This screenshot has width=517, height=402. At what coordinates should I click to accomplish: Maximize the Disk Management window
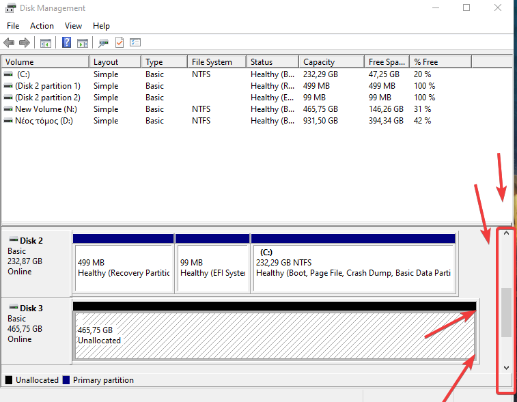coord(466,8)
